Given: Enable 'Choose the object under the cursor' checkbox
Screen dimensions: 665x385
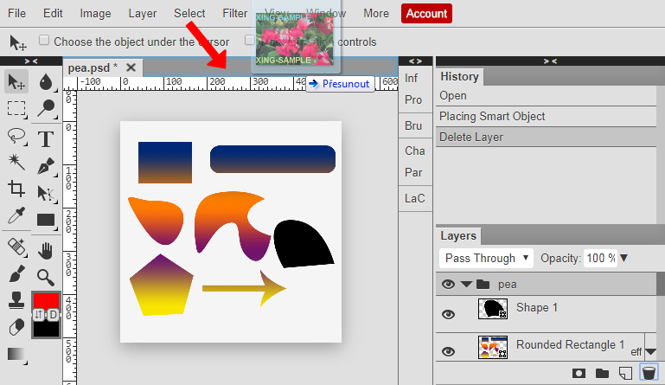Looking at the screenshot, I should tap(44, 41).
